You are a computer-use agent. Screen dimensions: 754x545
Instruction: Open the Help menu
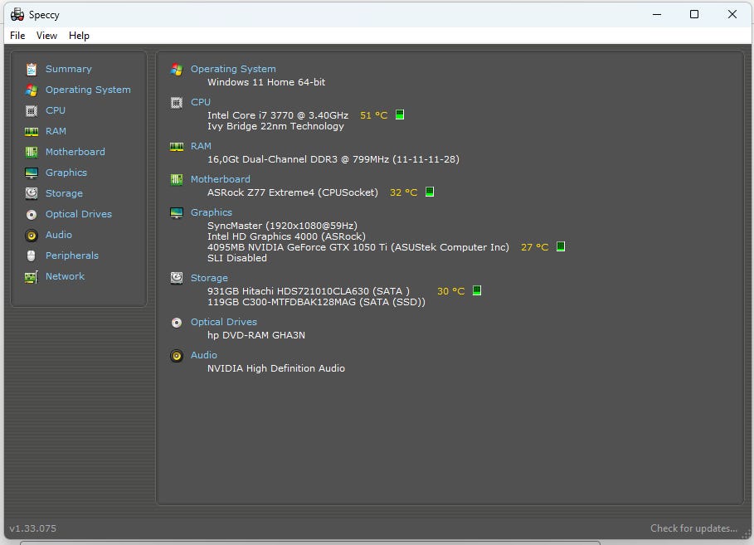(x=79, y=36)
